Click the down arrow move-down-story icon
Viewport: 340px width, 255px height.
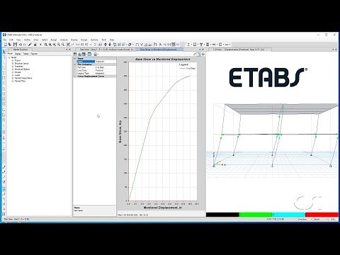coord(110,45)
